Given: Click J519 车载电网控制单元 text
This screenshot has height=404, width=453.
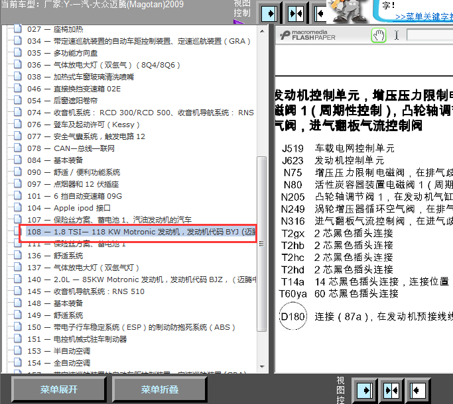Looking at the screenshot, I should [338, 148].
